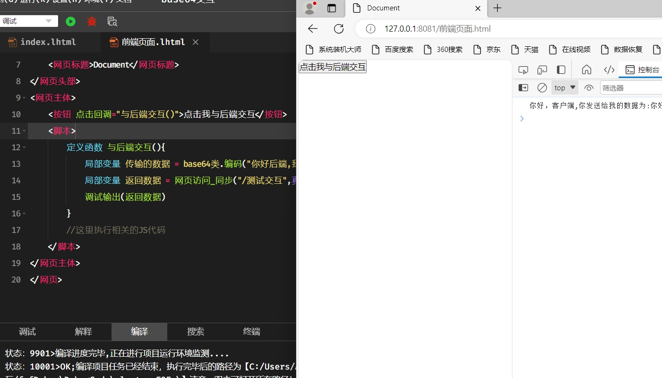The height and width of the screenshot is (378, 662).
Task: Create live expression eye icon
Action: [589, 88]
